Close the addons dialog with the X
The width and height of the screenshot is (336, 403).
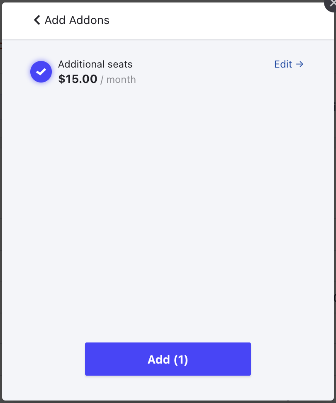click(x=332, y=2)
